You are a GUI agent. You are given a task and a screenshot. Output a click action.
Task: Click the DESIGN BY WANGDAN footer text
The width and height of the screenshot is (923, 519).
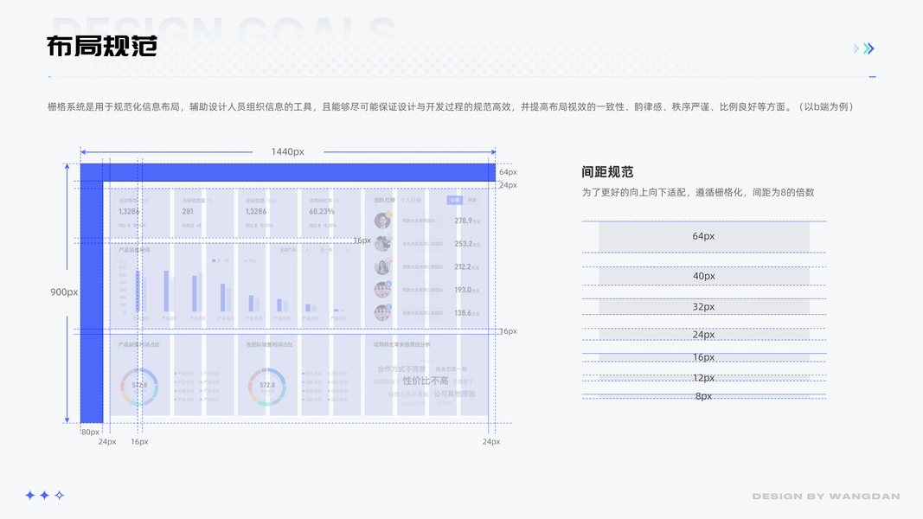(826, 496)
